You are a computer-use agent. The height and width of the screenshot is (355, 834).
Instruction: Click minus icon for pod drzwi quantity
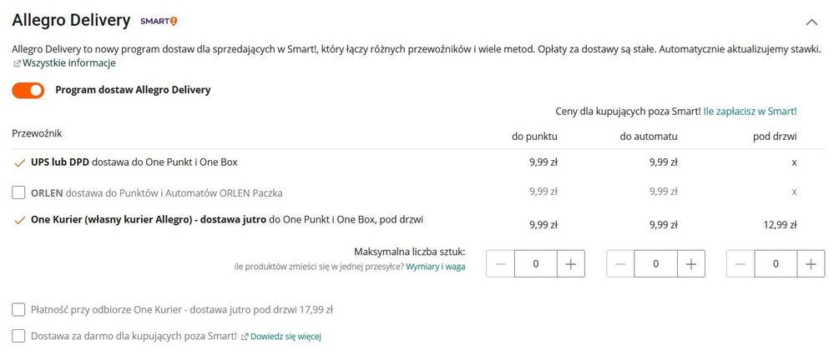click(x=741, y=263)
